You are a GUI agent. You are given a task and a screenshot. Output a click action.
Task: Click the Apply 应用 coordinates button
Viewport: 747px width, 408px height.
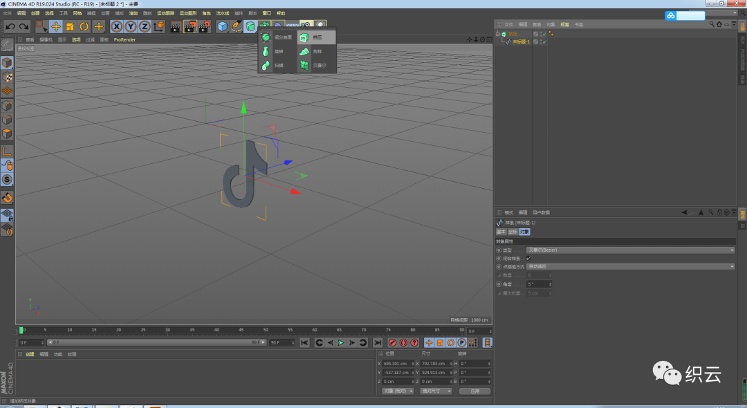coord(475,391)
